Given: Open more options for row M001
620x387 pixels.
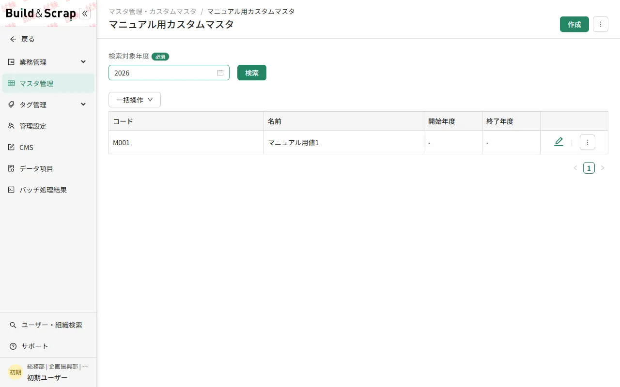Looking at the screenshot, I should [588, 142].
